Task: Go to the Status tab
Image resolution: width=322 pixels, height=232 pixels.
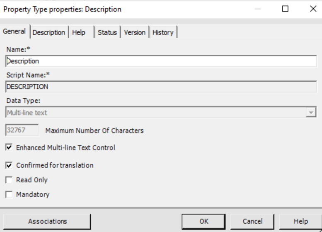Action: point(107,32)
